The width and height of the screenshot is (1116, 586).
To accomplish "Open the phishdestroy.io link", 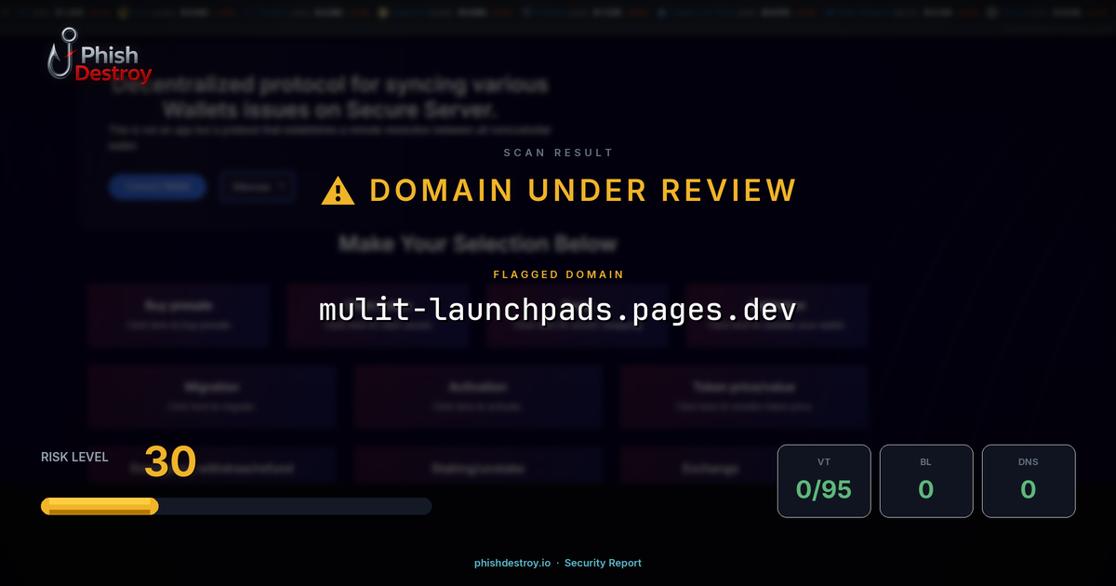I will 511,563.
